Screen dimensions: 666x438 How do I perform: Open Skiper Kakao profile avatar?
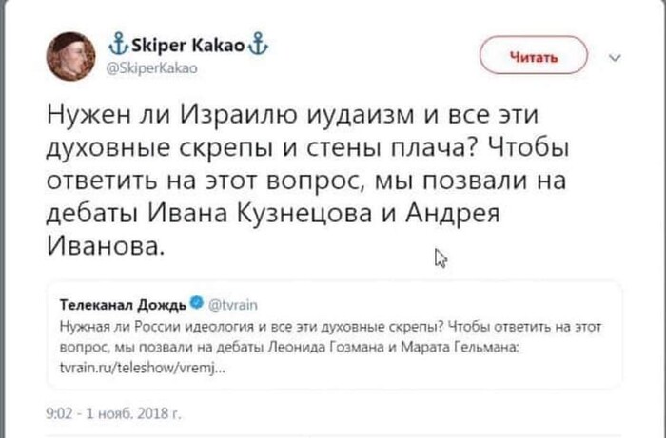[71, 56]
